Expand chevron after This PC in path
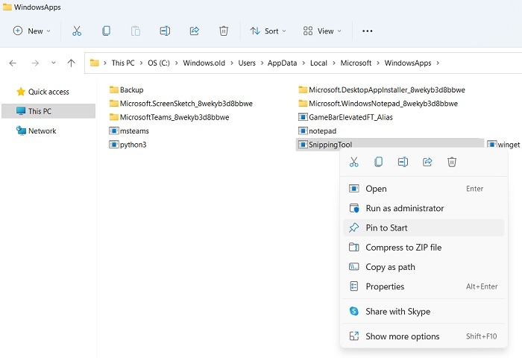522x358 pixels. (141, 63)
